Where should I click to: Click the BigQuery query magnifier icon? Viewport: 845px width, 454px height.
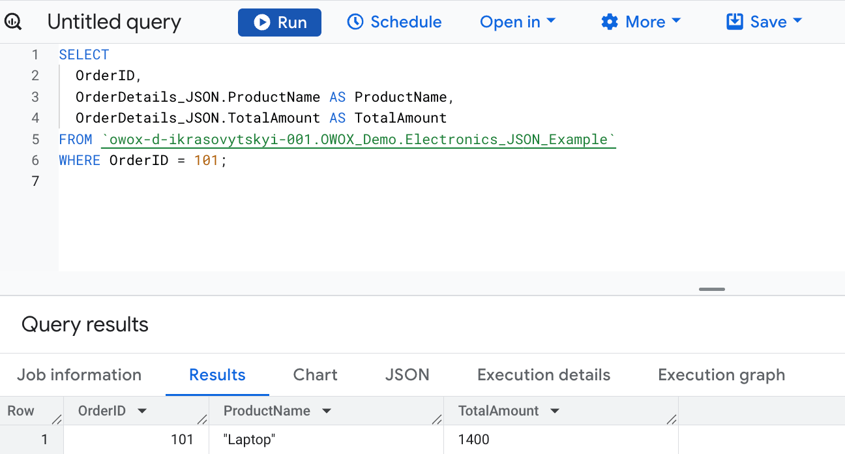click(x=13, y=22)
